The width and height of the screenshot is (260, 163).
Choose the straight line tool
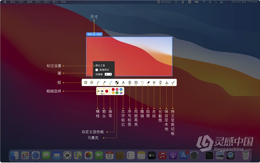point(98,82)
